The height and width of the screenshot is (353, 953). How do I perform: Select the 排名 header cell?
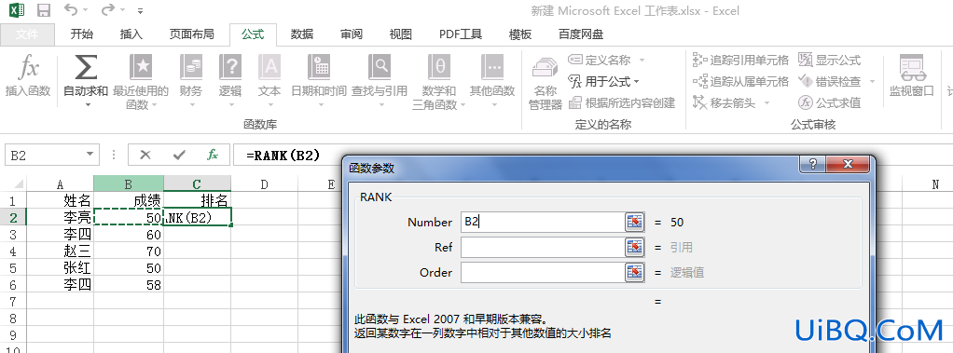197,200
